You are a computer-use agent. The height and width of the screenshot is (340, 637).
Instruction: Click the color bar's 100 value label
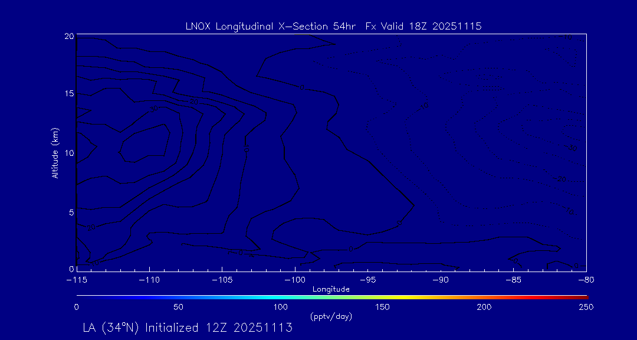[x=281, y=308]
